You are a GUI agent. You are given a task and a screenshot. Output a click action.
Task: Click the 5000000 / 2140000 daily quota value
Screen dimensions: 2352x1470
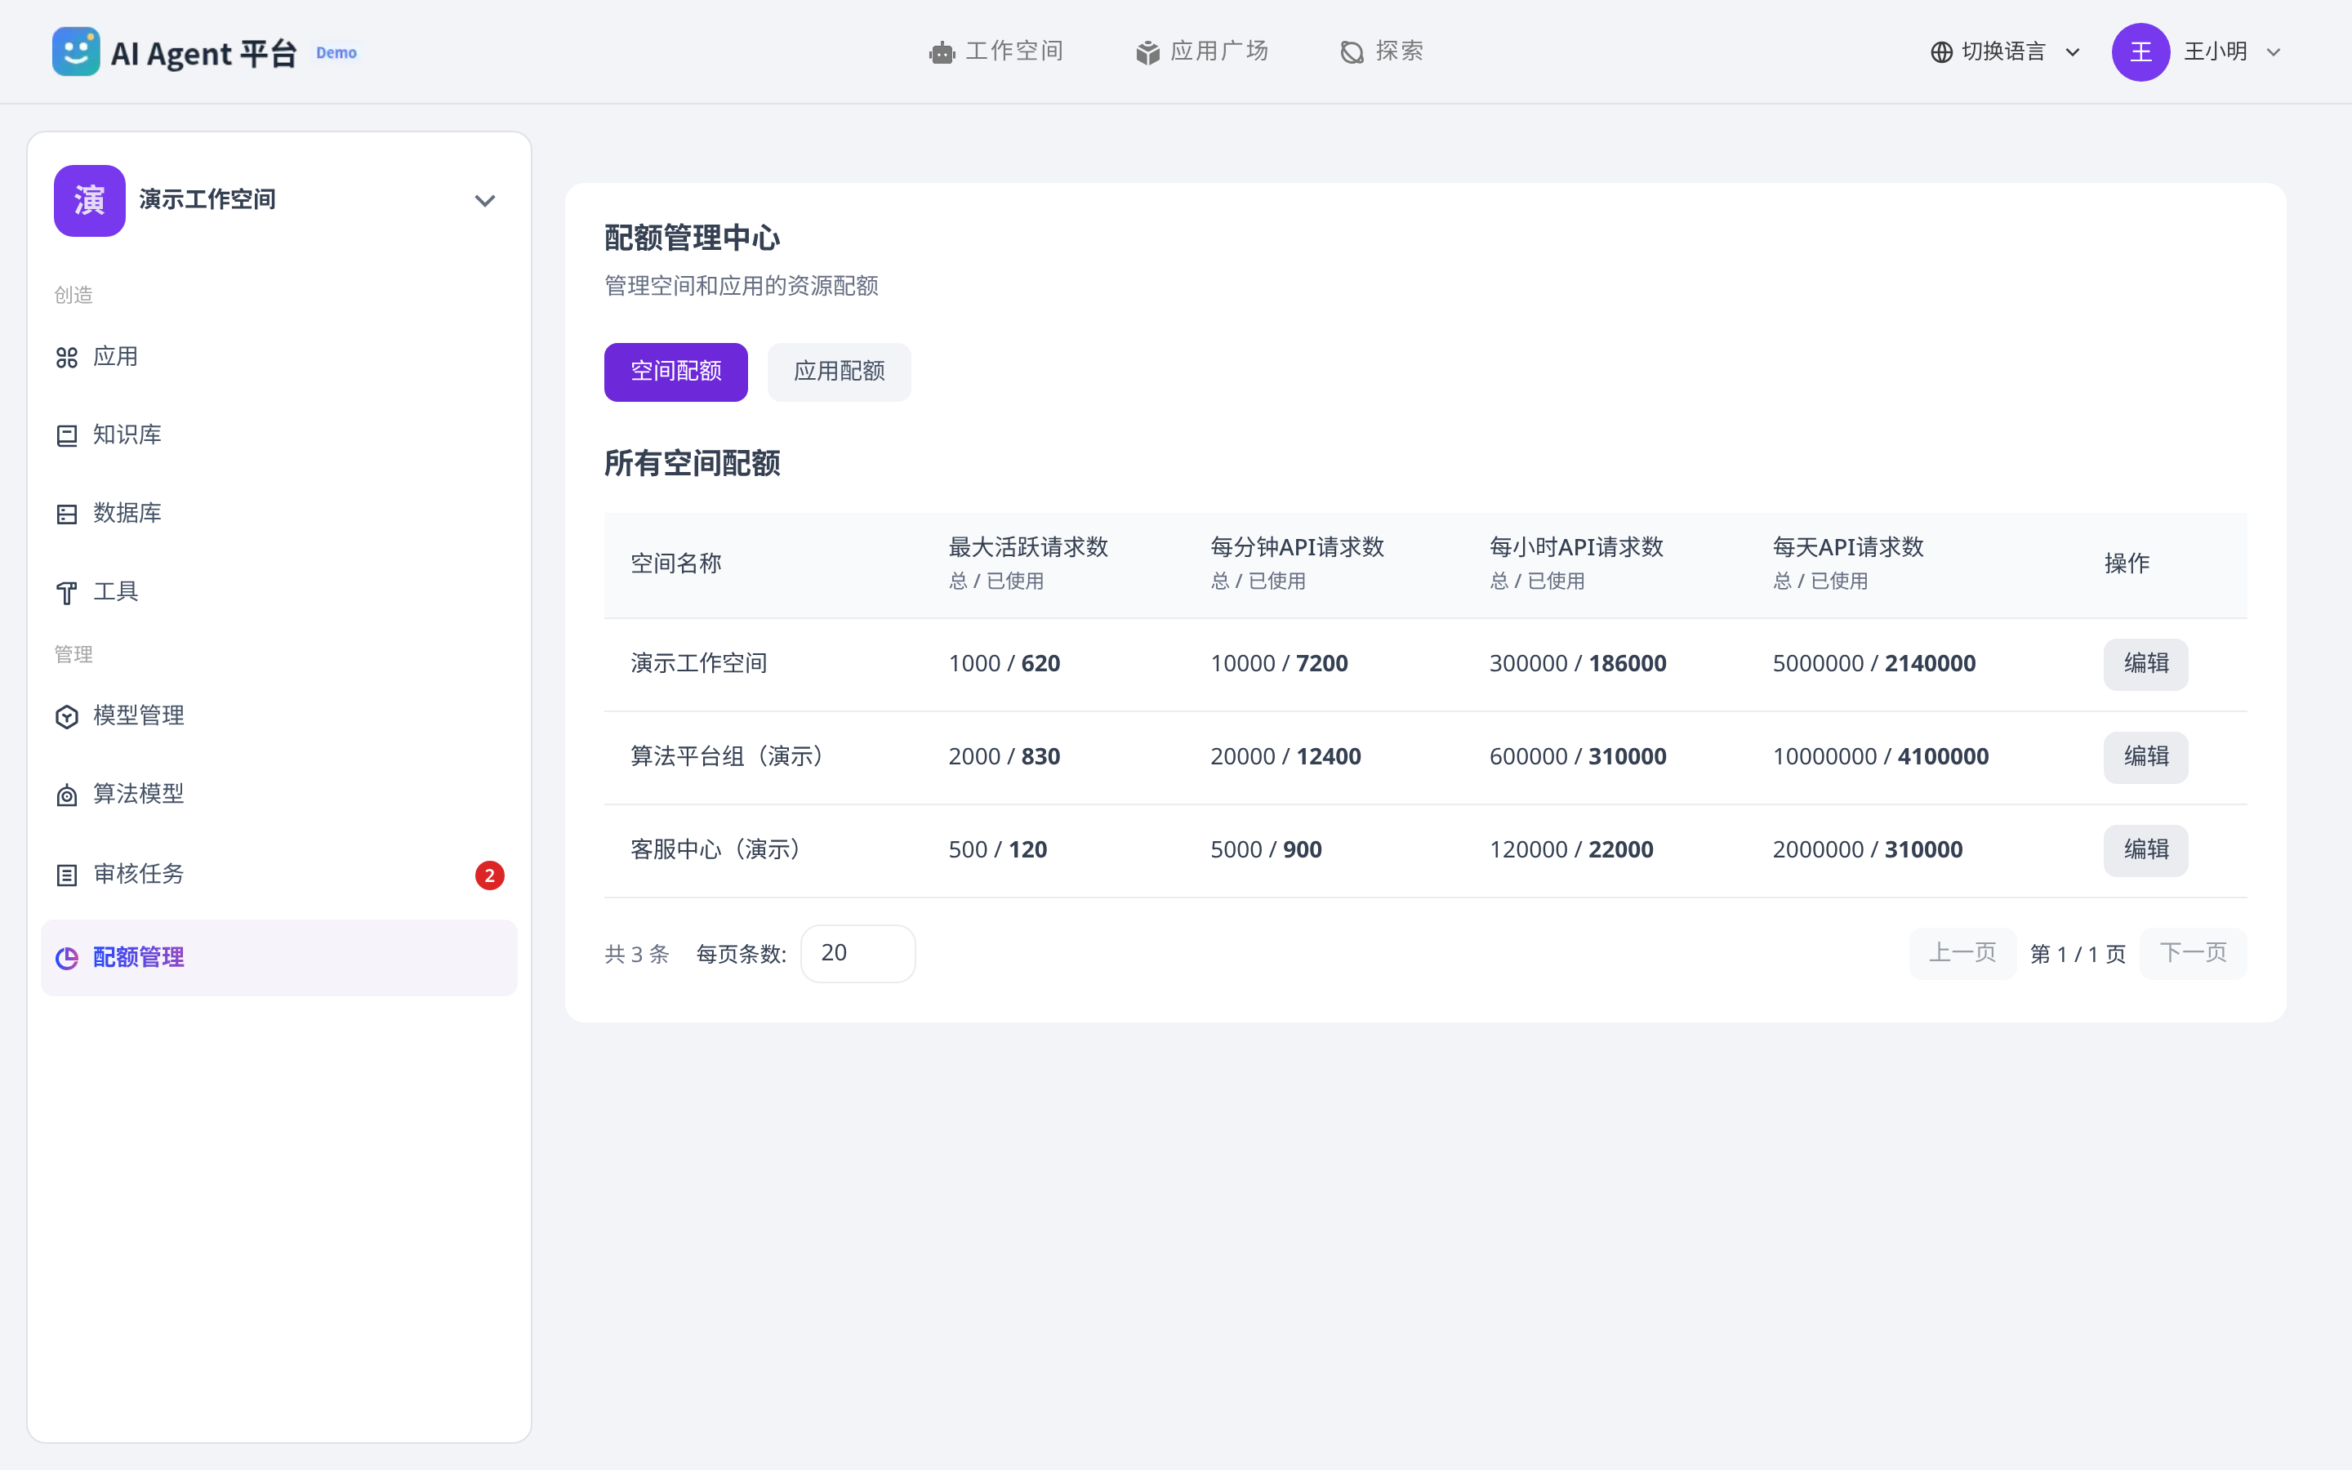pyautogui.click(x=1873, y=664)
